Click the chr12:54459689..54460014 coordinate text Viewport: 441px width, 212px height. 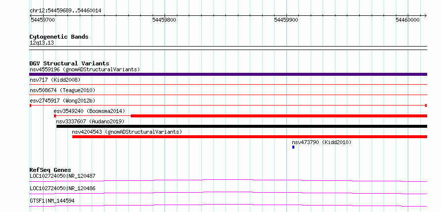[x=65, y=11]
